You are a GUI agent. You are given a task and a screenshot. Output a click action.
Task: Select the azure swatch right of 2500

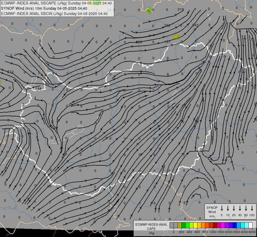tap(238, 225)
